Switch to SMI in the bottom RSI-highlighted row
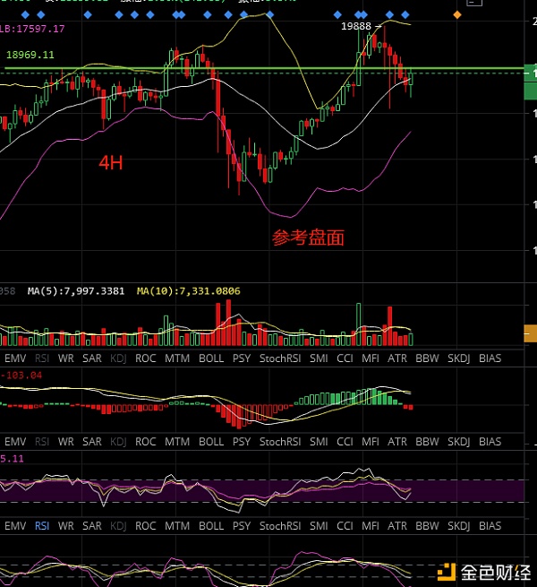537x587 pixels. pos(319,526)
